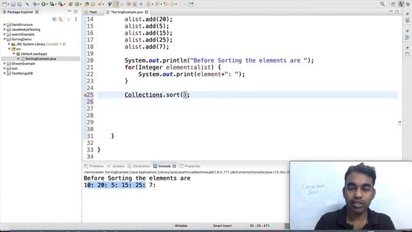This screenshot has height=232, width=412.
Task: Maximize the Package Explorer view
Action: pyautogui.click(x=76, y=12)
